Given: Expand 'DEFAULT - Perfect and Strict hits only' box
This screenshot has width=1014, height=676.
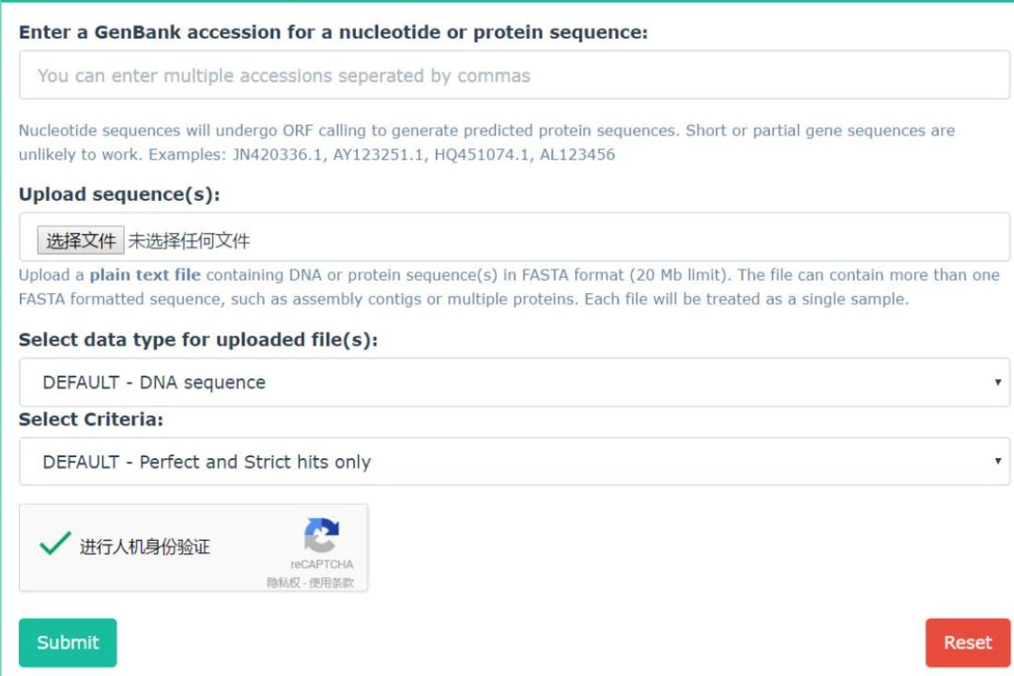Looking at the screenshot, I should [507, 462].
